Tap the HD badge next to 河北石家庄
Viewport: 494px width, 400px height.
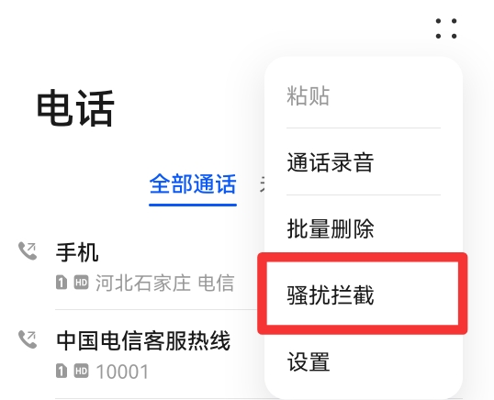(82, 282)
